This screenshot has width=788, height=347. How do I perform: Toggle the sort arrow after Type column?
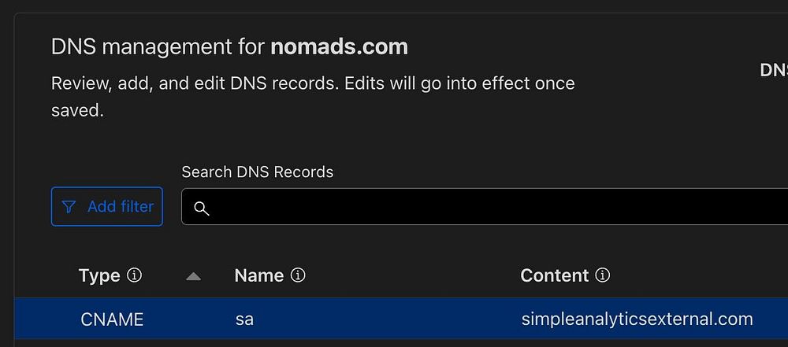pyautogui.click(x=193, y=276)
